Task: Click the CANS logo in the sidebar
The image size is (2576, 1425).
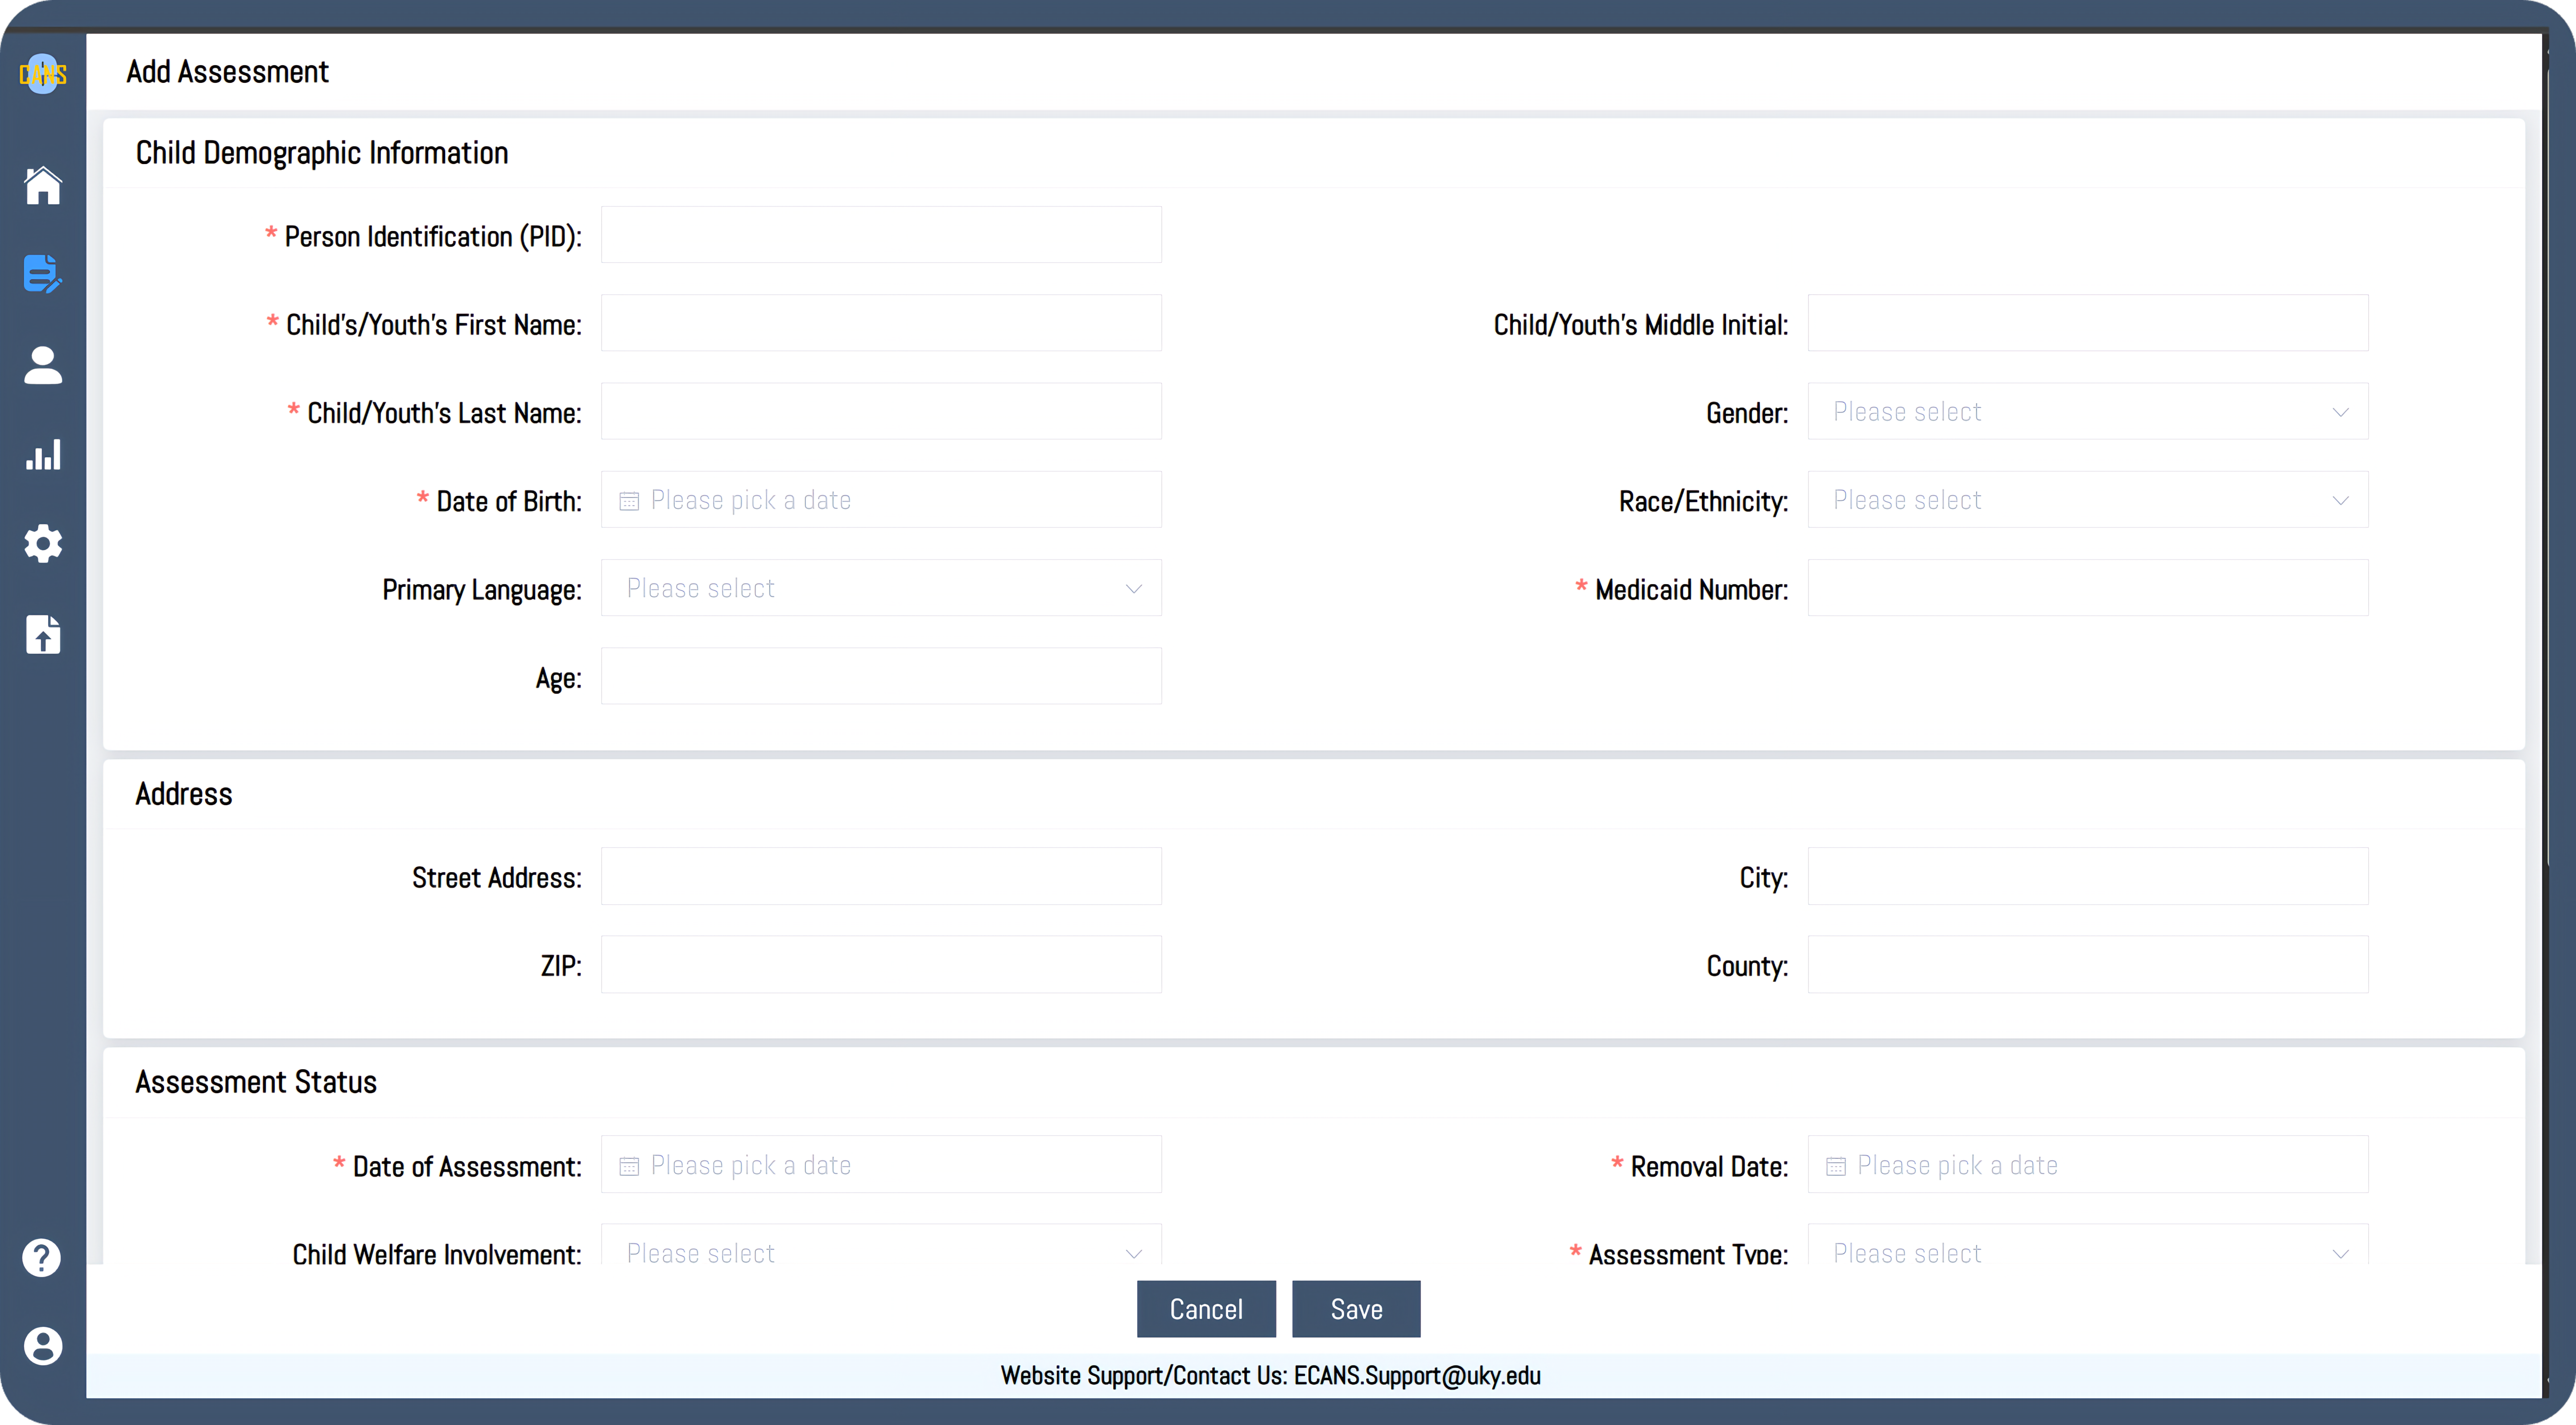Action: (43, 74)
